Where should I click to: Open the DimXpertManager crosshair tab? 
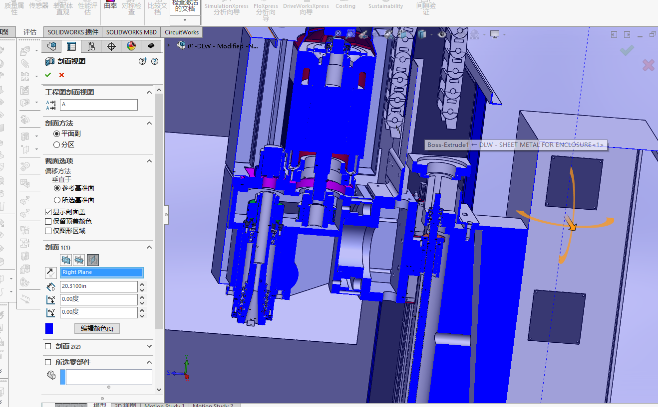tap(111, 46)
